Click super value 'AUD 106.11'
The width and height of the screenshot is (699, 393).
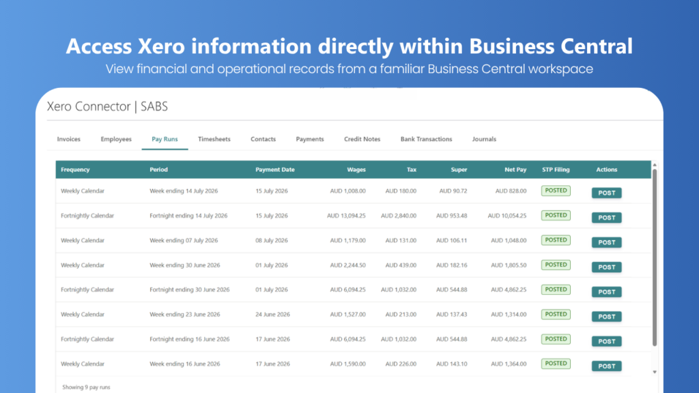(452, 240)
